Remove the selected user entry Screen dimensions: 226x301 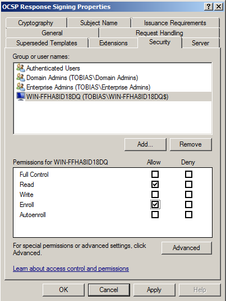click(x=191, y=144)
